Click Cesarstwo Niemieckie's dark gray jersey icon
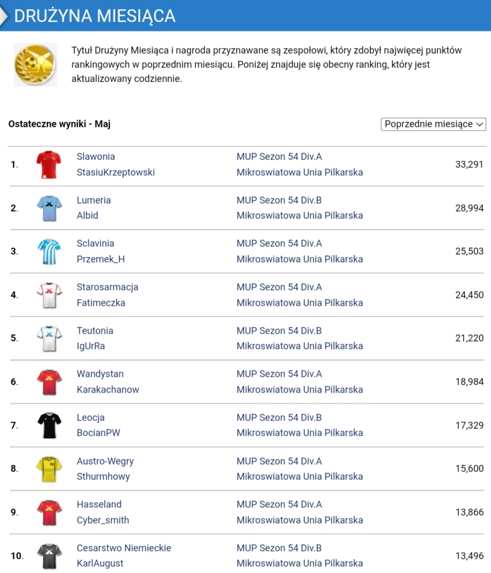The height and width of the screenshot is (573, 491). [49, 556]
